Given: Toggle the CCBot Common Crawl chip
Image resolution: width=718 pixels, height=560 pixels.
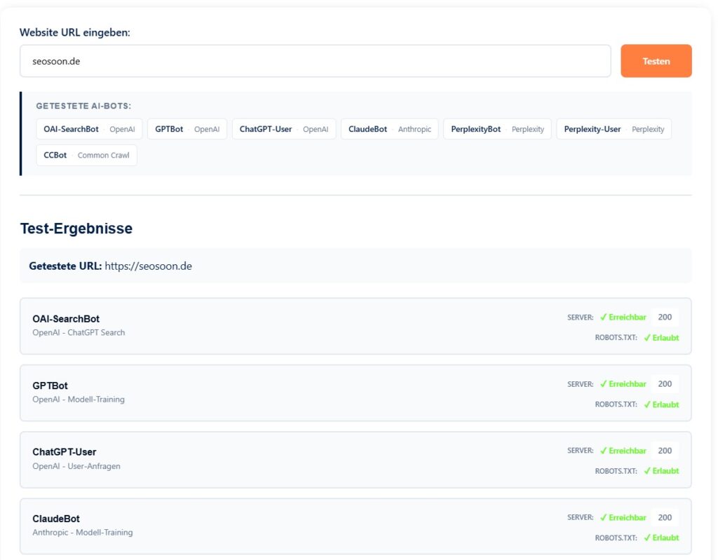Looking at the screenshot, I should tap(86, 155).
